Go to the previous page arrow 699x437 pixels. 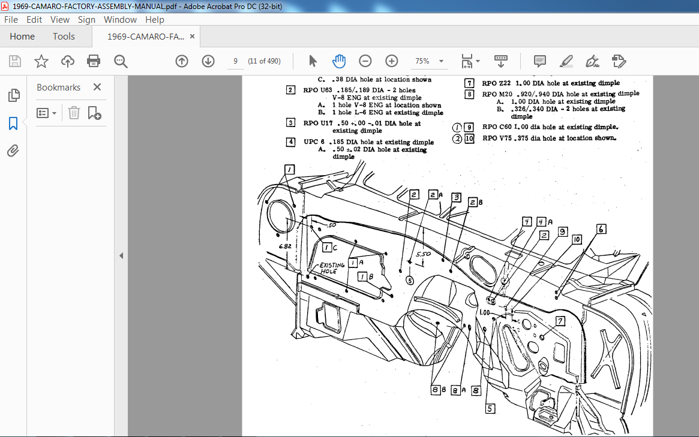pyautogui.click(x=181, y=61)
